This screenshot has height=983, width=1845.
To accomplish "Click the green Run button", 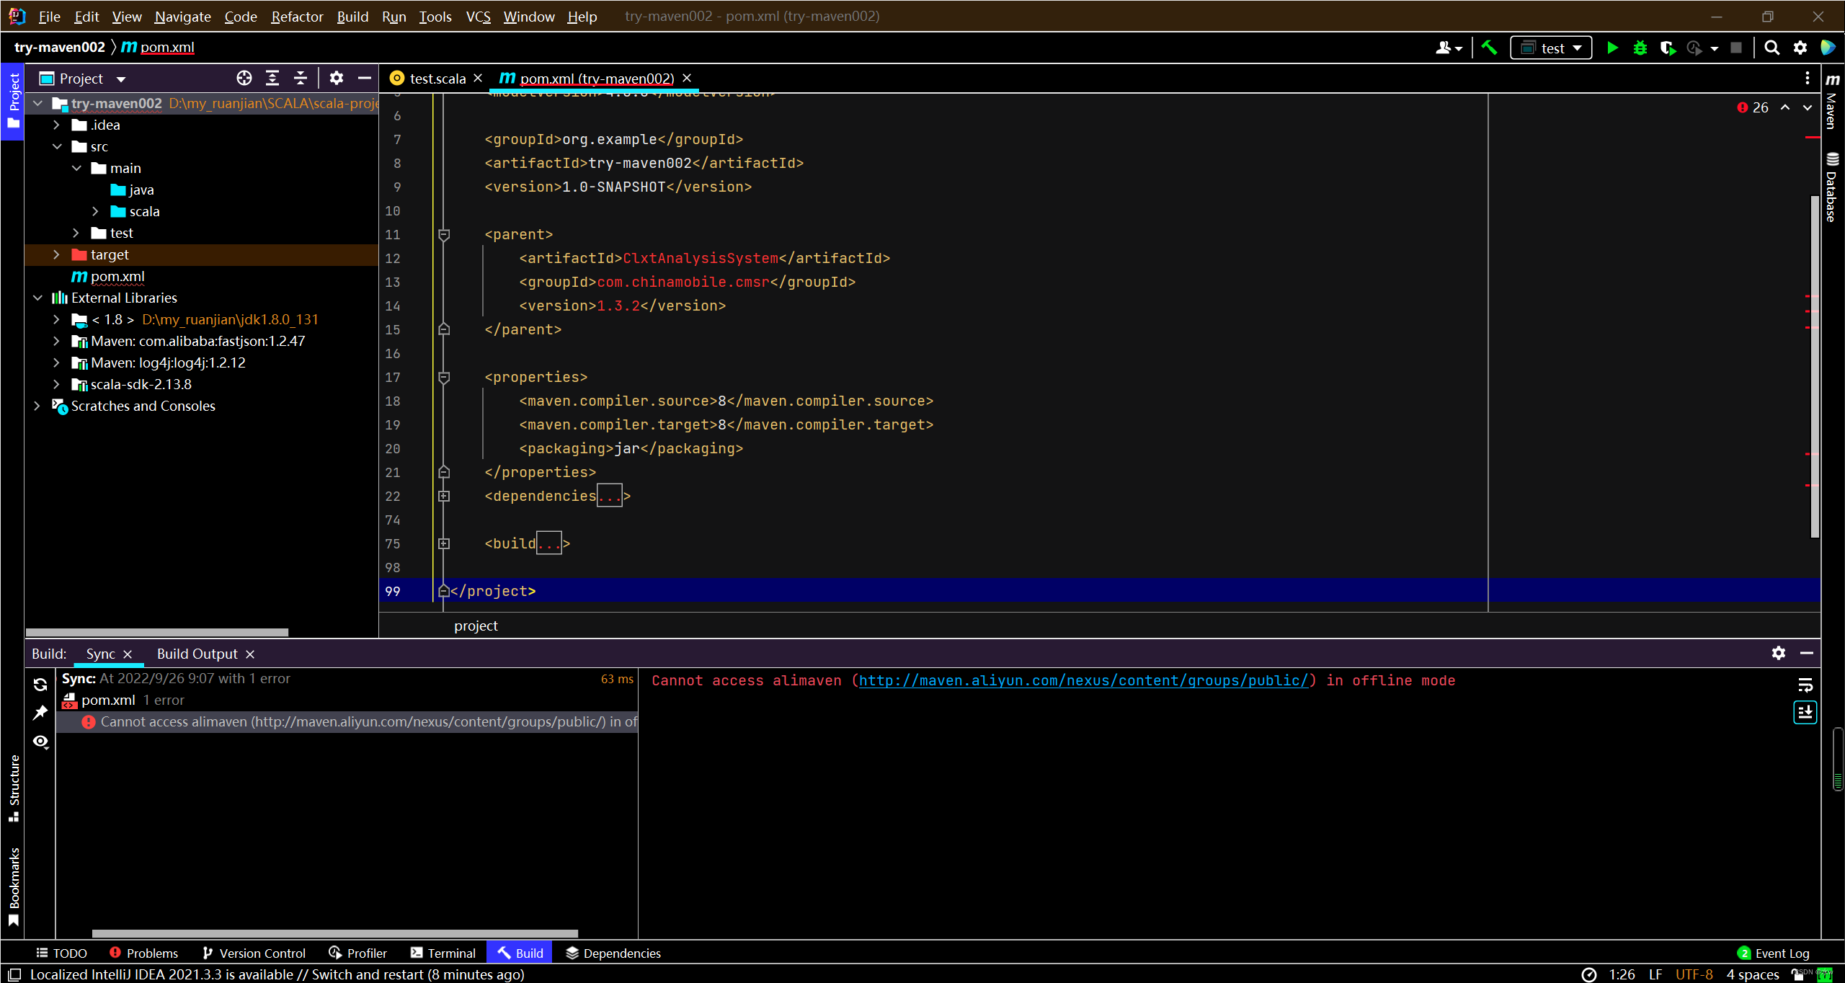I will tap(1612, 48).
